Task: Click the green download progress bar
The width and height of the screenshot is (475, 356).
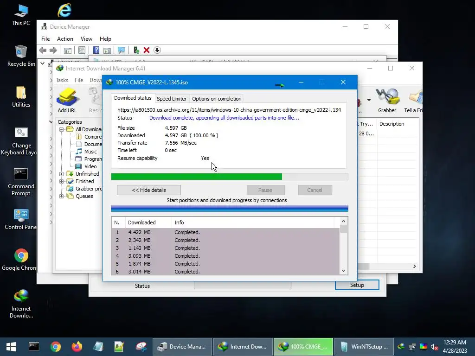Action: [230, 177]
